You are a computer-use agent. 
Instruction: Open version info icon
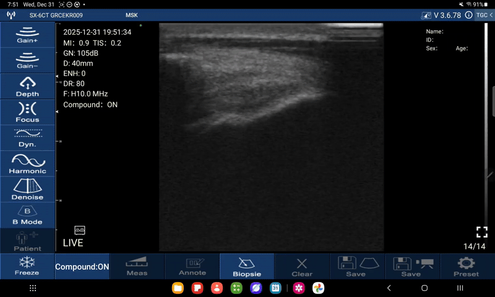(469, 15)
